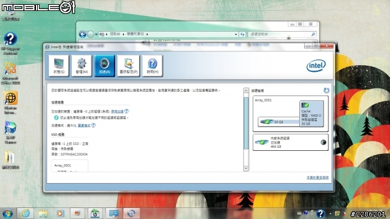Click the SSD serial number S0TRNEAC200304
This screenshot has width=390, height=219.
[74, 154]
